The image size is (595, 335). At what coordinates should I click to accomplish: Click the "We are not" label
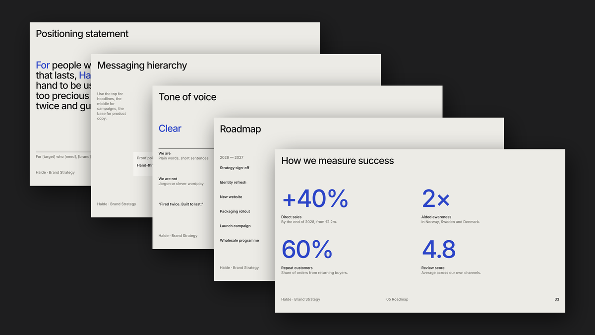(168, 179)
